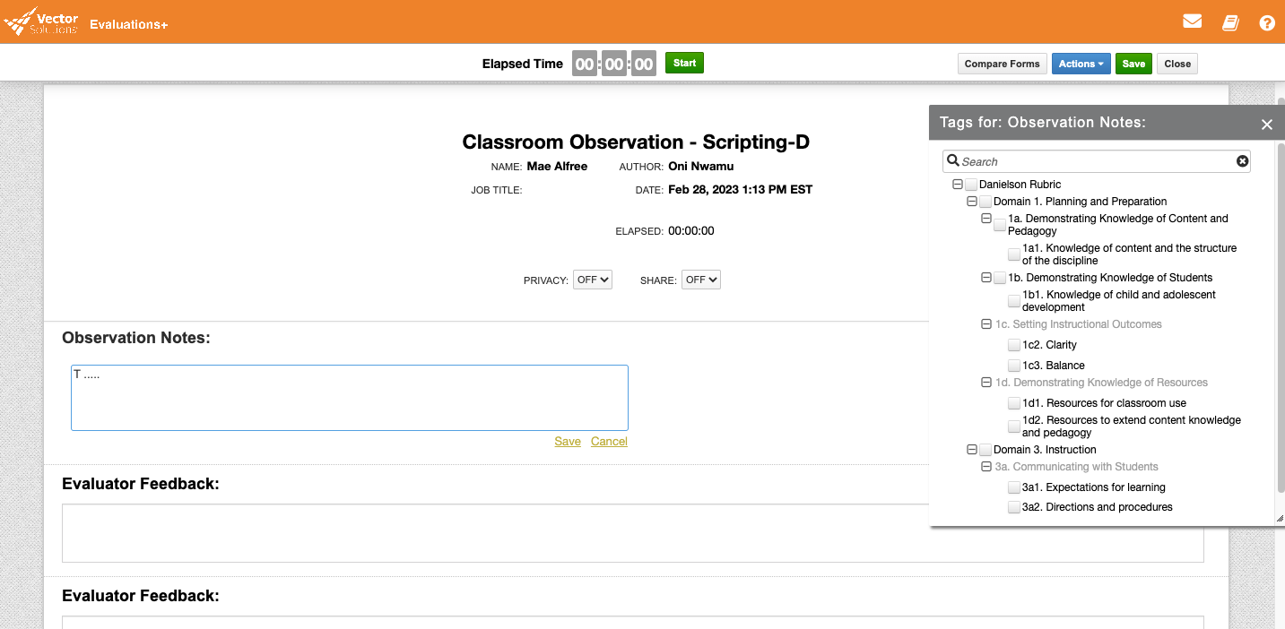Click the help question mark icon
Image resolution: width=1285 pixels, height=629 pixels.
tap(1267, 22)
